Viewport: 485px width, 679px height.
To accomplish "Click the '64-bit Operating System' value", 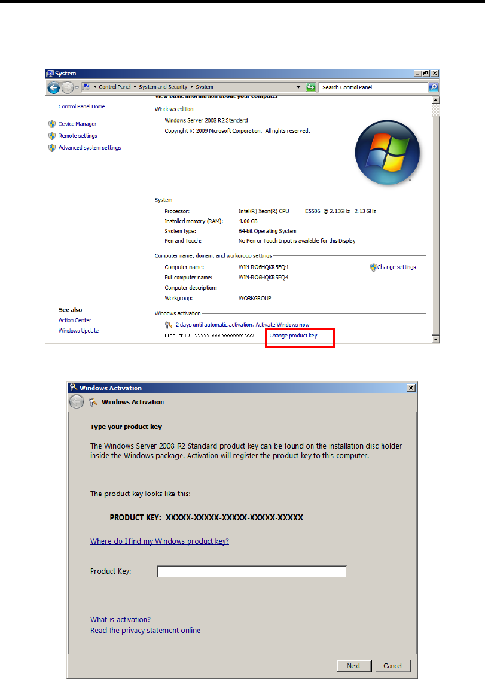I will (x=267, y=232).
